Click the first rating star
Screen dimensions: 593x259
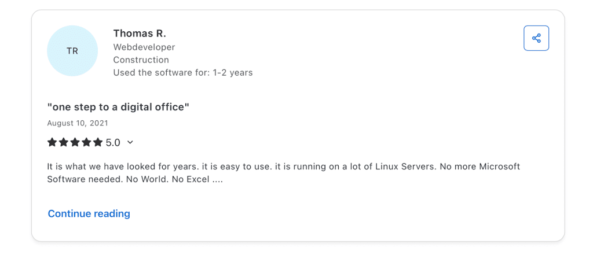pyautogui.click(x=52, y=142)
